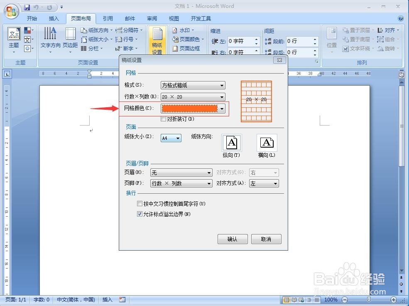Screen dimensions: 409x306
Task: Close the 稿纸设置 dialog
Action: click(279, 60)
